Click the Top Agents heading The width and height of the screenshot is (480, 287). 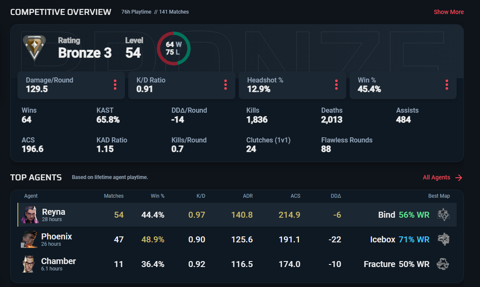coord(36,177)
